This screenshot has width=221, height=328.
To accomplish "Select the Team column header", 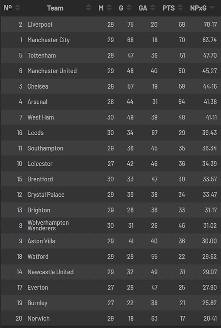I will click(55, 8).
